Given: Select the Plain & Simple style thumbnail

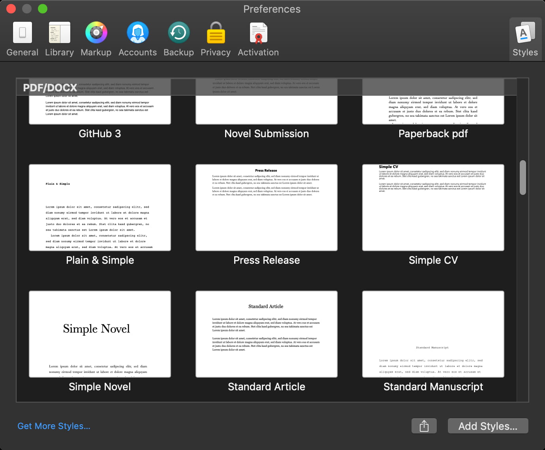Looking at the screenshot, I should [100, 208].
